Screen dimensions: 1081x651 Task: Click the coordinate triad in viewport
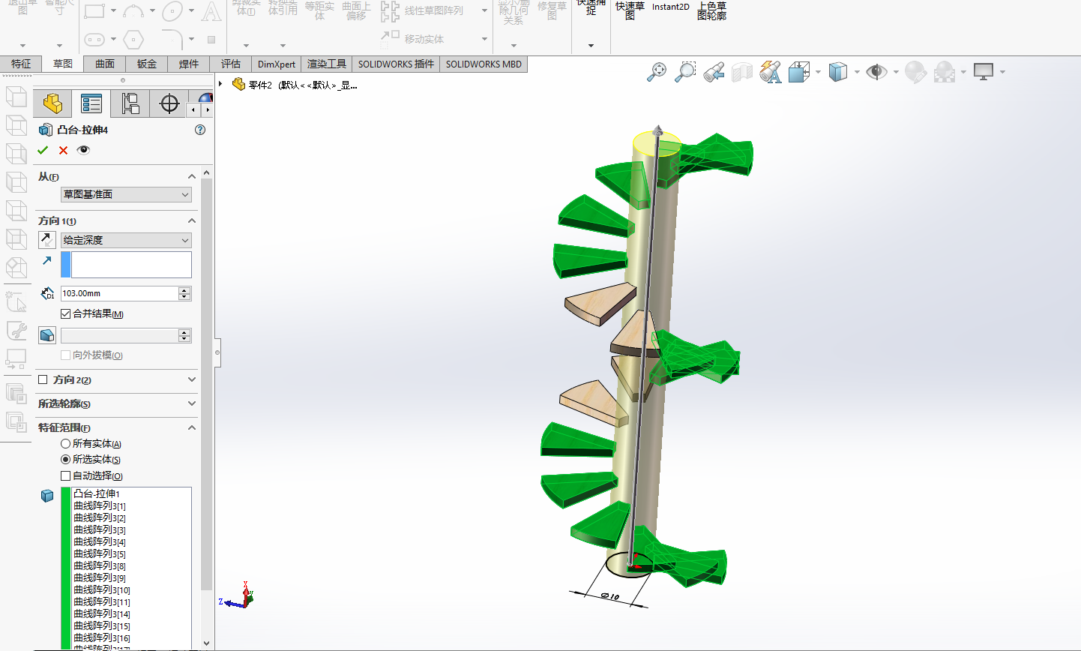click(241, 595)
